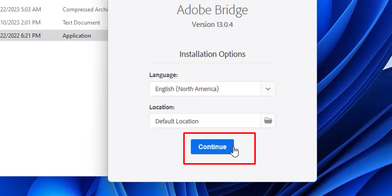The image size is (392, 196).
Task: Open the Location folder browse icon
Action: coord(268,121)
